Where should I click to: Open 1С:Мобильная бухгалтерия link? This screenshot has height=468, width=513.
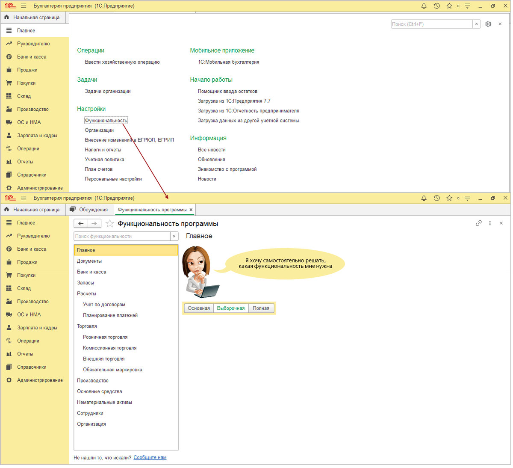(x=228, y=62)
